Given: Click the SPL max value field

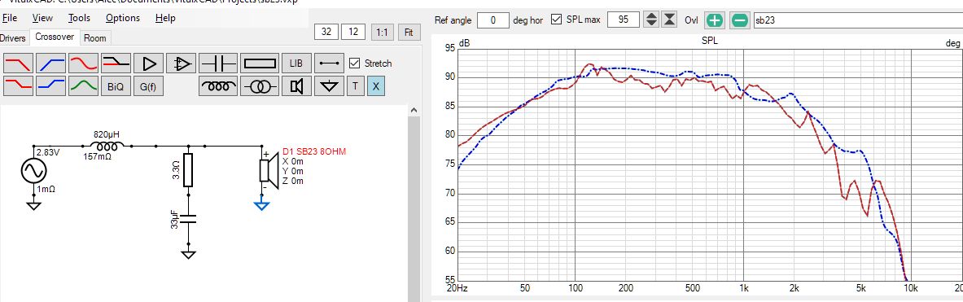Looking at the screenshot, I should (624, 20).
